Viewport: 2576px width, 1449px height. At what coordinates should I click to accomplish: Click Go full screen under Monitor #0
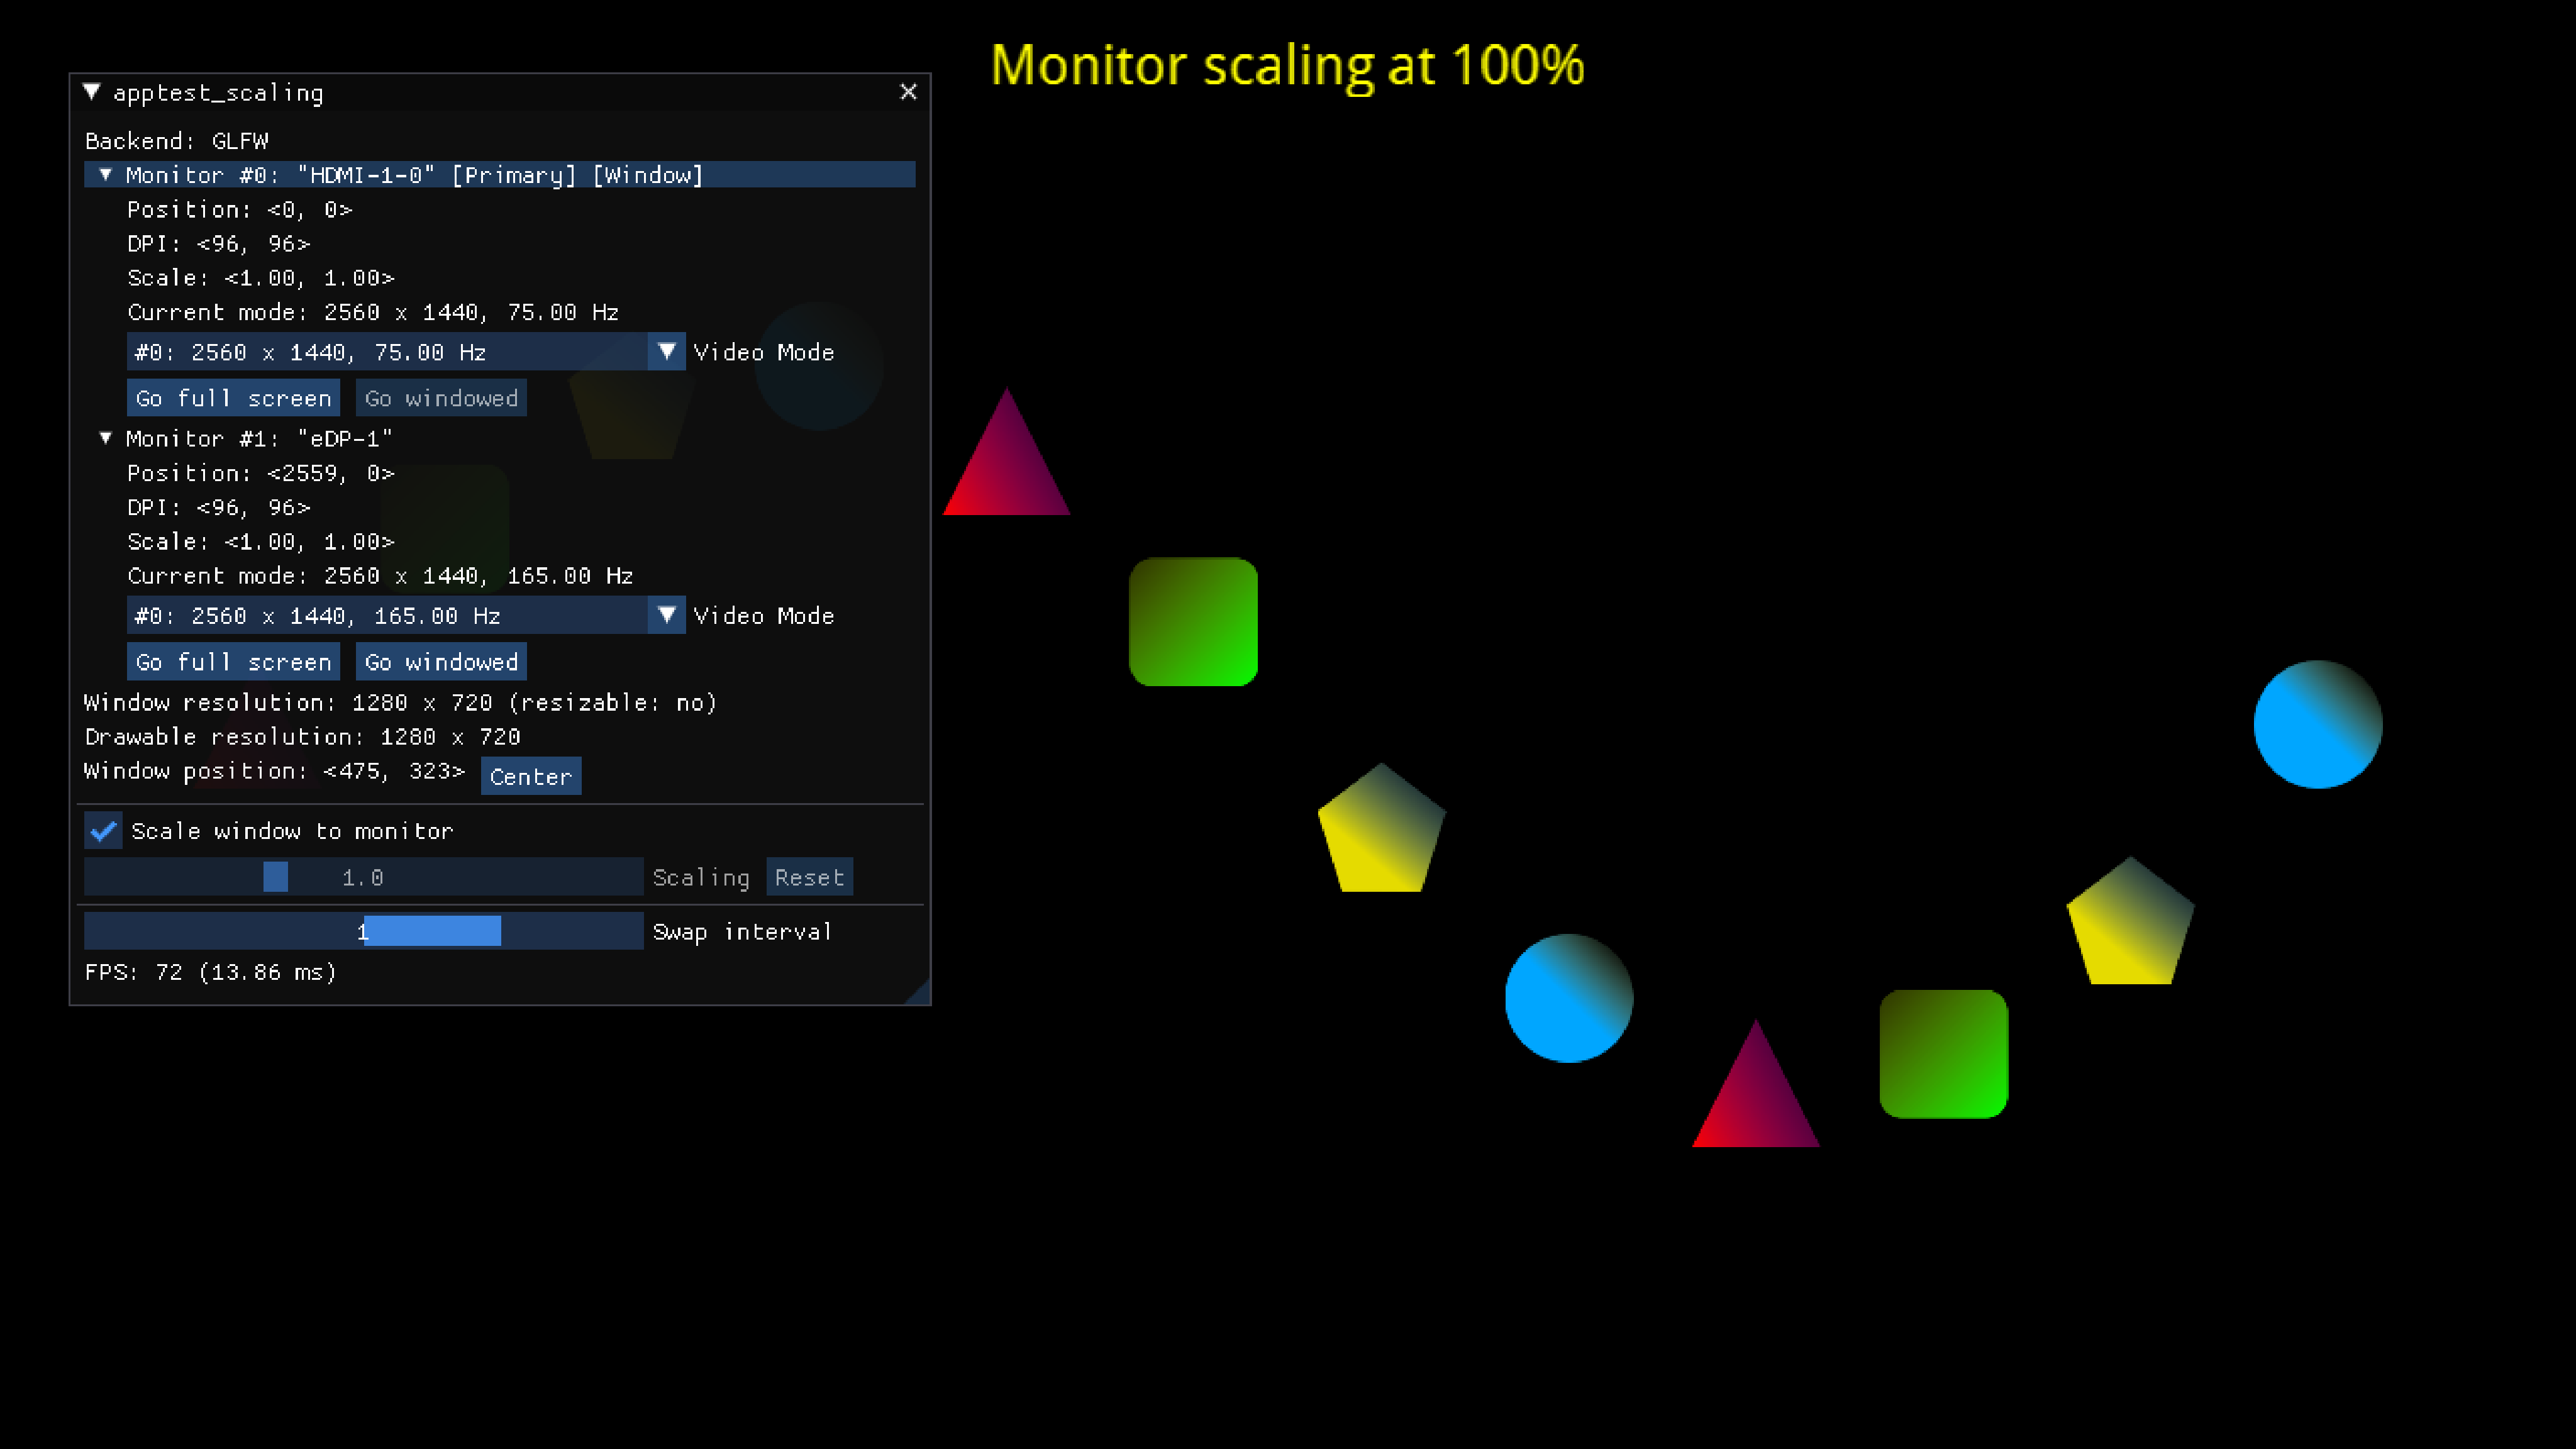coord(233,398)
